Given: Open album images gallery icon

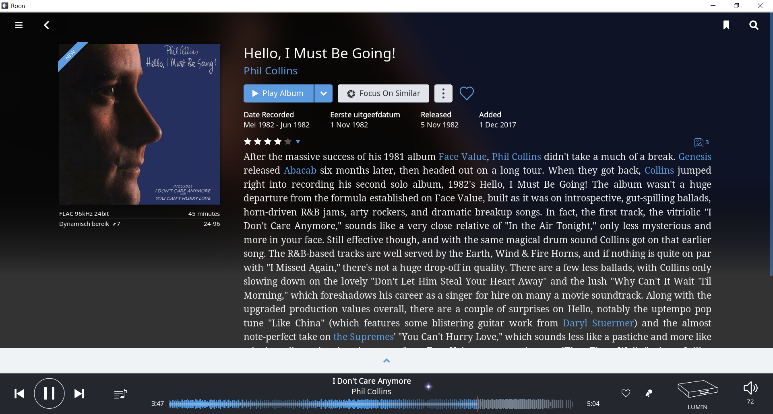Looking at the screenshot, I should [701, 142].
